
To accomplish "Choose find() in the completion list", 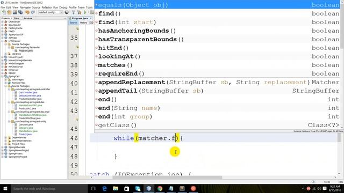I will [217, 13].
